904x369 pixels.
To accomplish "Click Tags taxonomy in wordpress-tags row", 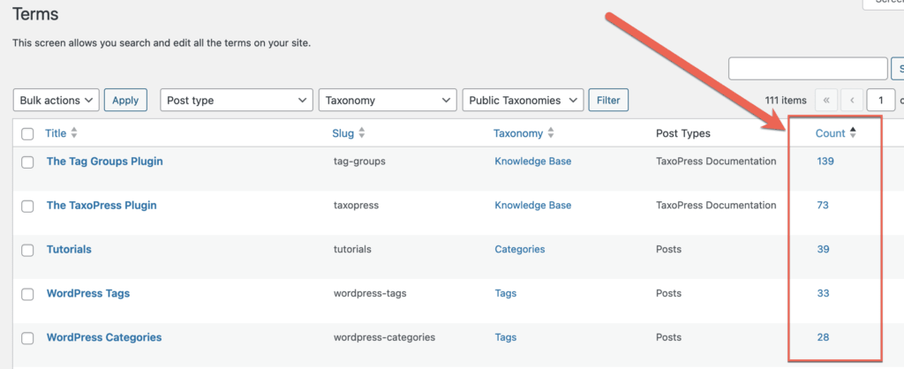I will pos(506,293).
